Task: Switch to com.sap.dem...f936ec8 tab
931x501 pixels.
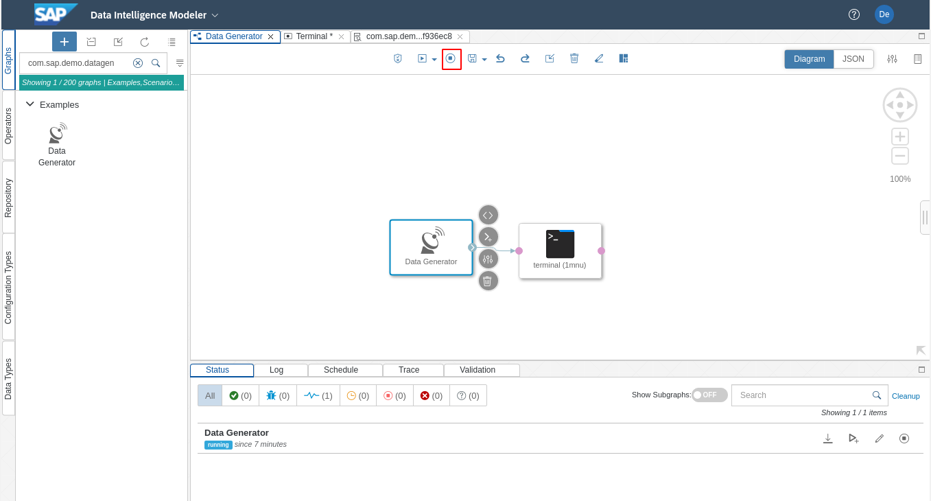Action: (409, 36)
